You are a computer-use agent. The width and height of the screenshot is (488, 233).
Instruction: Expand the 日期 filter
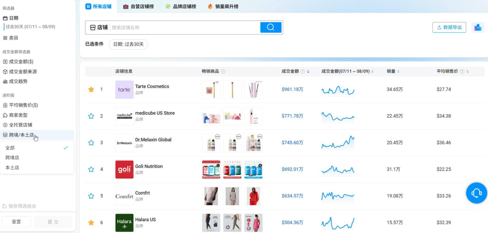tap(10, 18)
